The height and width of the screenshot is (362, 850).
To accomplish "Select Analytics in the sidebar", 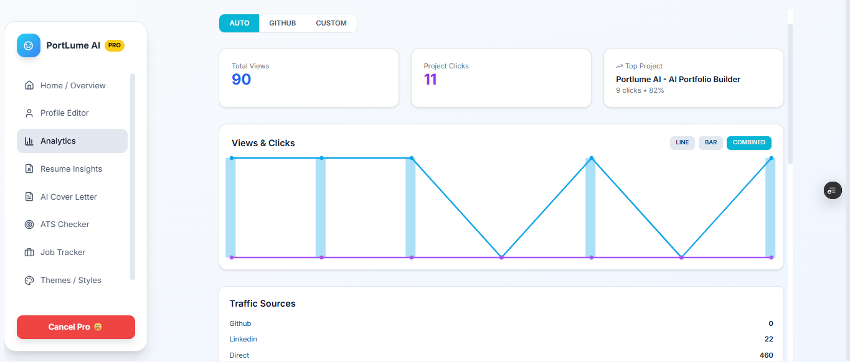I will (x=72, y=141).
